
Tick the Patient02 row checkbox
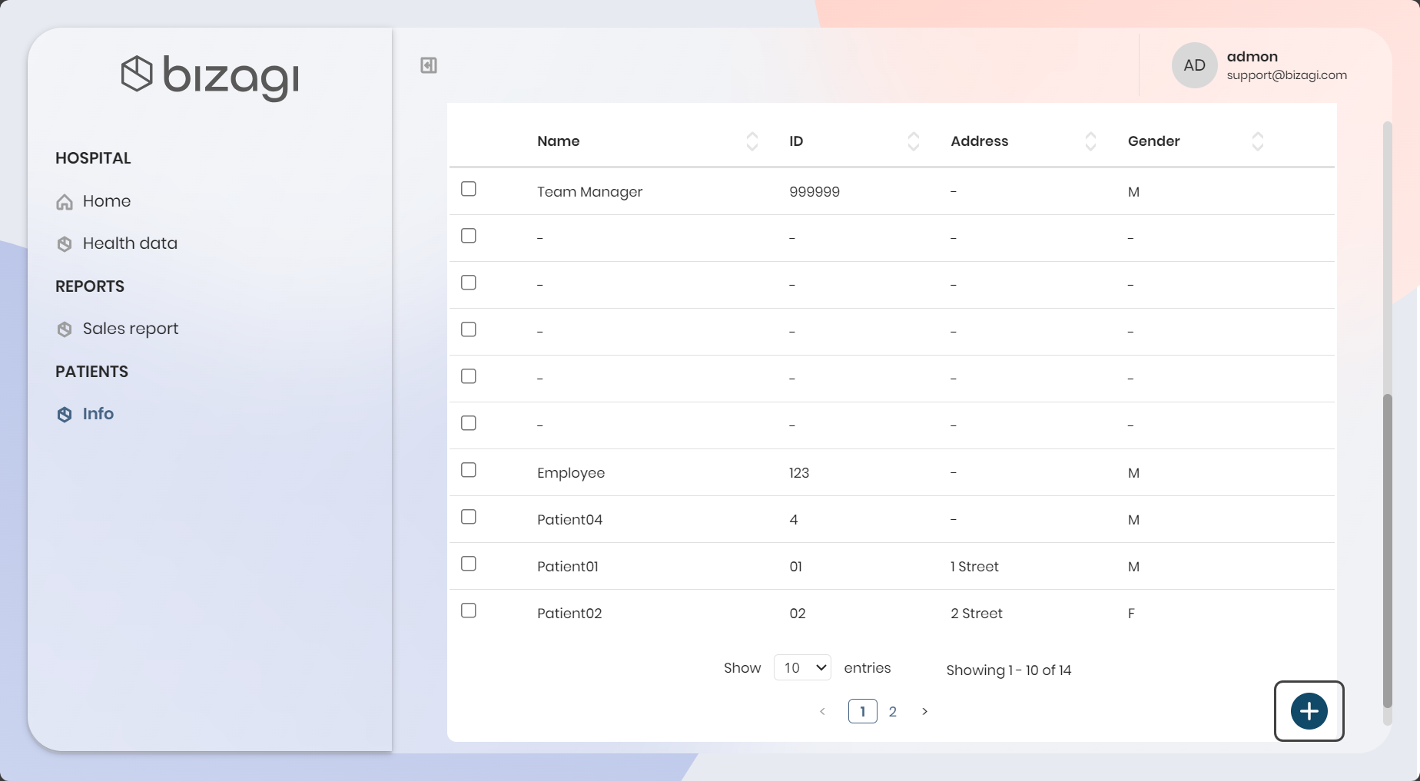pyautogui.click(x=469, y=611)
